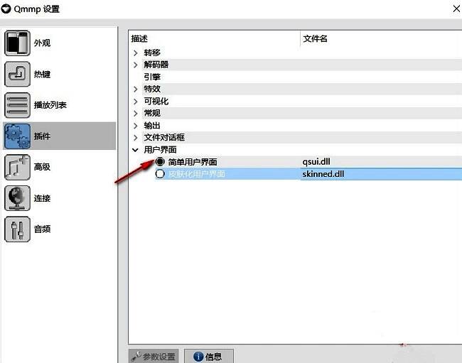Select the 插件 plugins gear icon

(x=17, y=136)
